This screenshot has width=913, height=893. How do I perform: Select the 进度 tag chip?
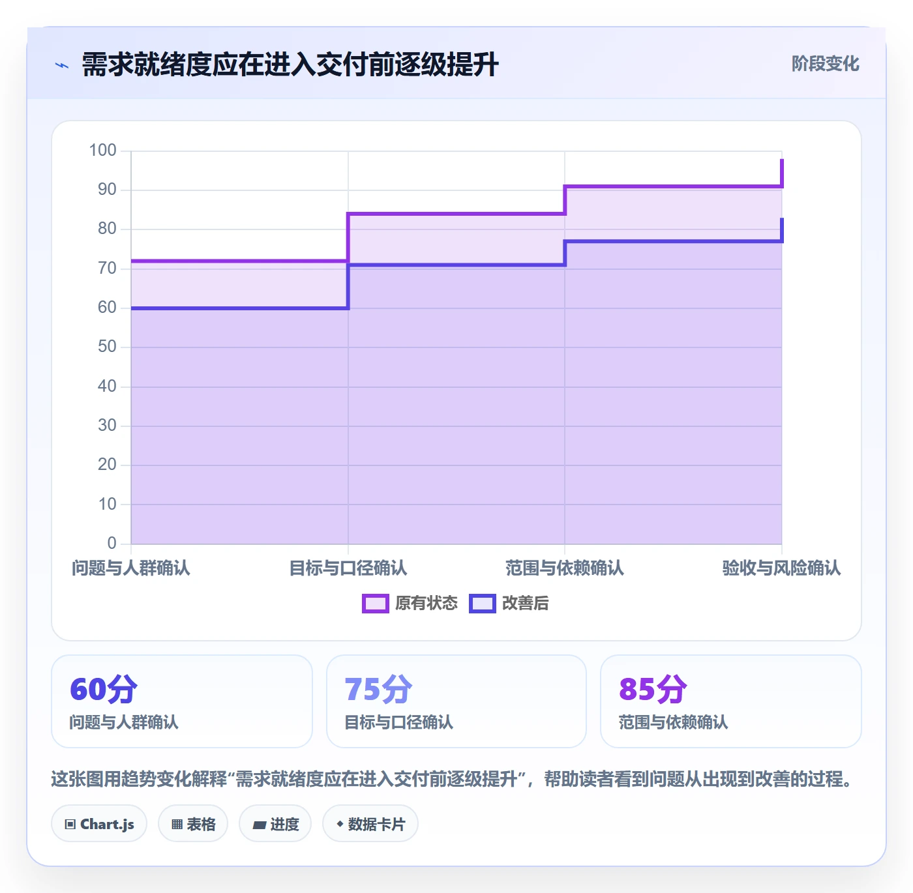point(275,824)
